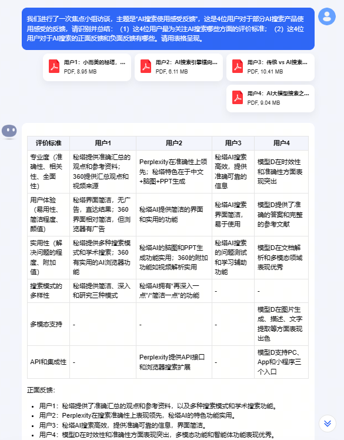The image size is (344, 440).
Task: Click the cell 秘塔AI搜索的问题测试和学习辅助功能
Action: [233, 258]
